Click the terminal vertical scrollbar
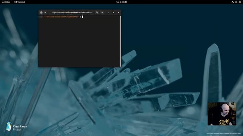 point(120,41)
